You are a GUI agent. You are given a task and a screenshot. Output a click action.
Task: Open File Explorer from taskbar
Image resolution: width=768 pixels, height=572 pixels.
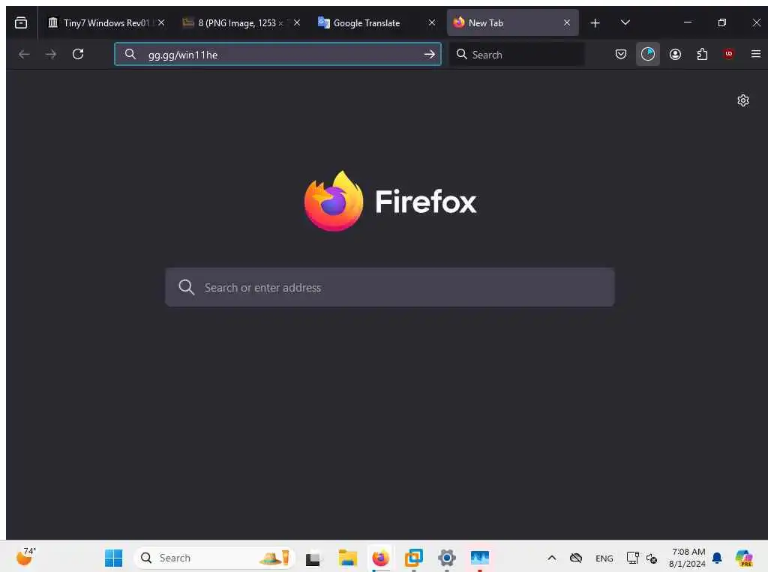click(x=348, y=558)
